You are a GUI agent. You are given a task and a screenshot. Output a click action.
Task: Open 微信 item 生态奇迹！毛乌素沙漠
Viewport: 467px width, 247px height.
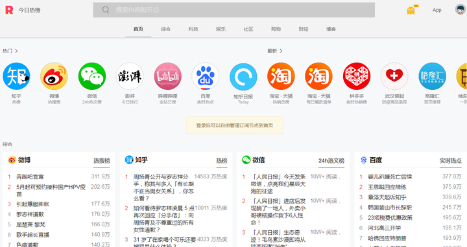[x=278, y=238]
